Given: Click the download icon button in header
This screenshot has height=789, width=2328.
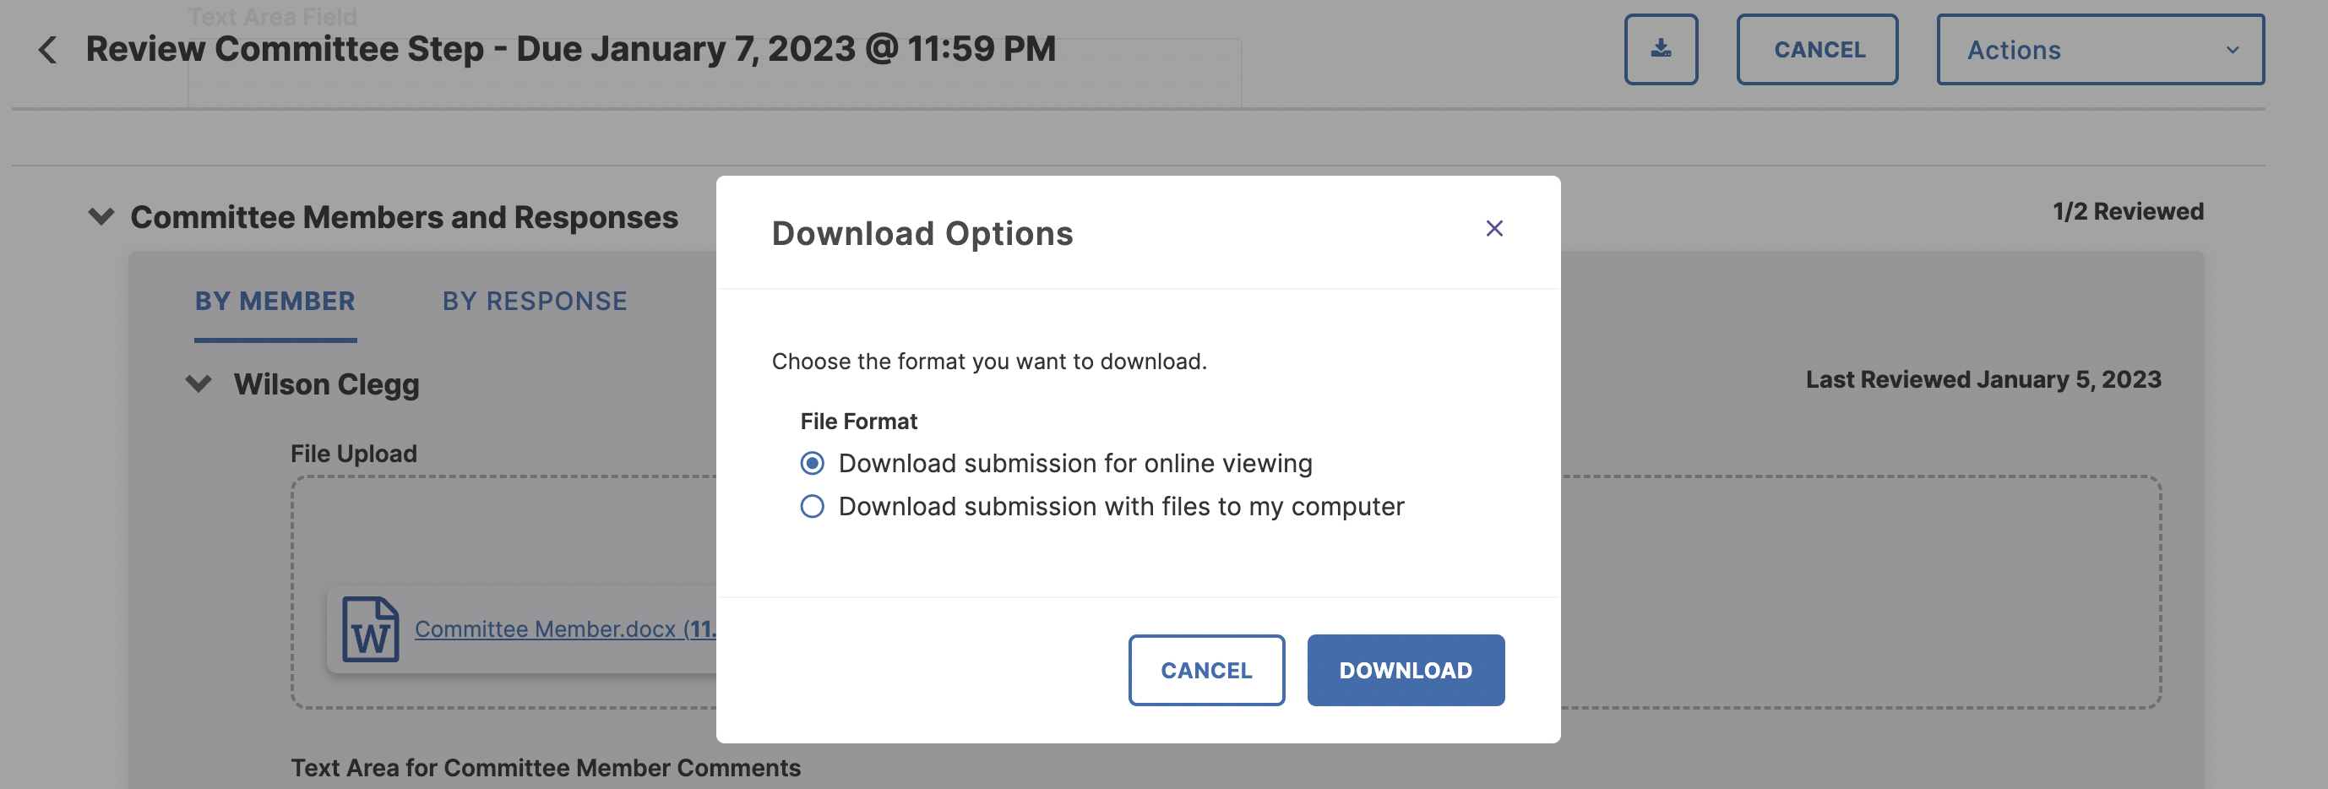Looking at the screenshot, I should pyautogui.click(x=1660, y=50).
